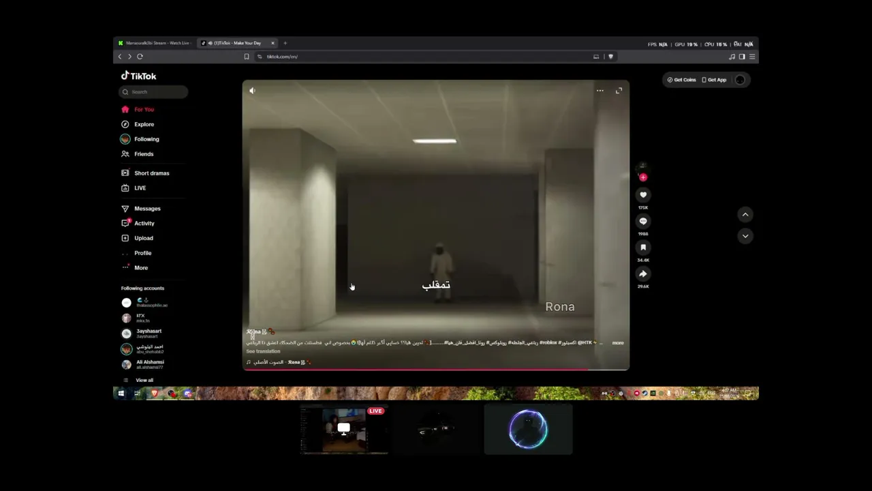Open the Friends section

(138, 154)
